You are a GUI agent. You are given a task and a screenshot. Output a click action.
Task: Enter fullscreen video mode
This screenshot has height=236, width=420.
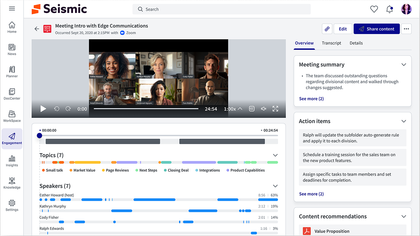pos(275,109)
